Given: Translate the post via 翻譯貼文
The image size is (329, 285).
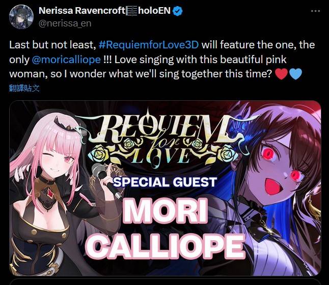Looking at the screenshot, I should click(24, 88).
